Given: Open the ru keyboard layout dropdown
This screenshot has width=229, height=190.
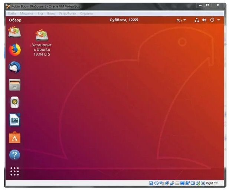Looking at the screenshot, I should point(181,20).
